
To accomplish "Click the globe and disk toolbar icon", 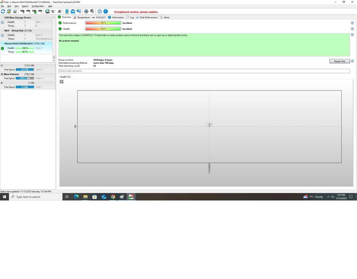I will [x=48, y=12].
